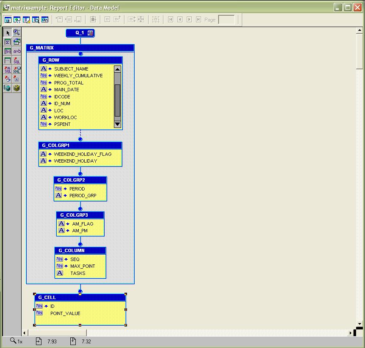Select the G_COLGRP1 group title bar

[80, 145]
